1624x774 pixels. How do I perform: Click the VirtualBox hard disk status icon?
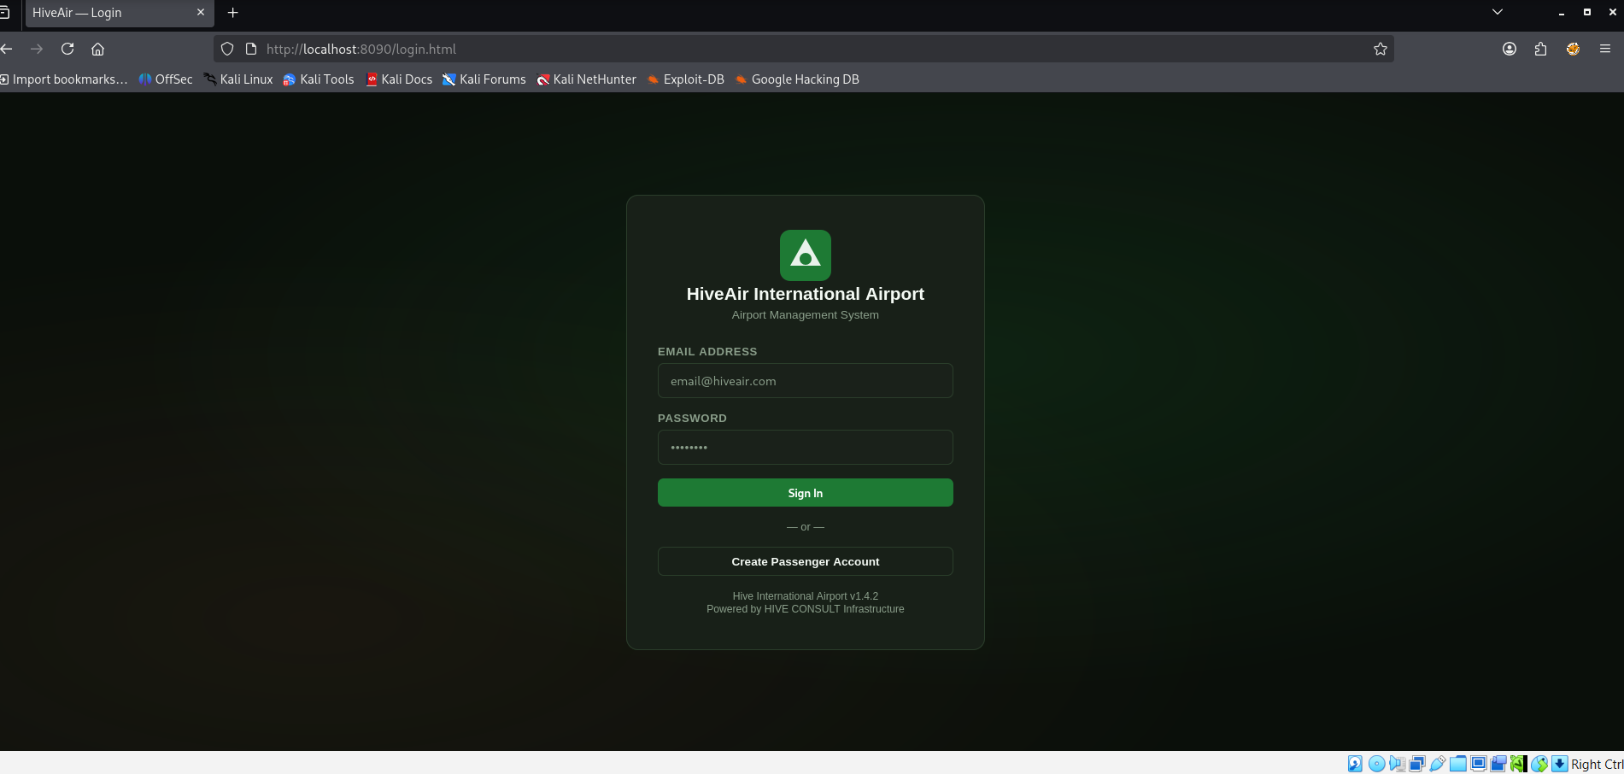pos(1355,764)
